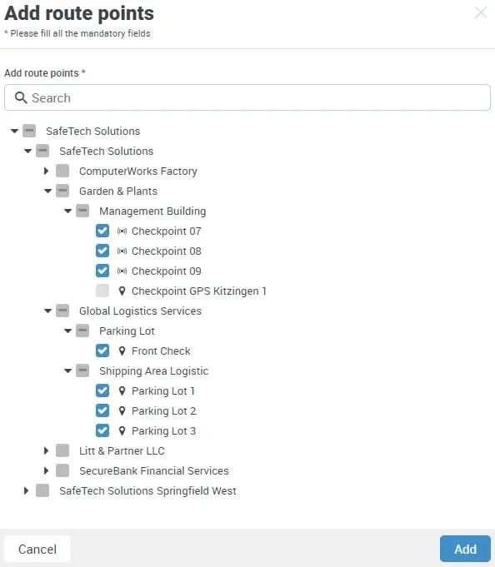
Task: Click the location pin icon beside Parking Lot 3
Action: 122,430
